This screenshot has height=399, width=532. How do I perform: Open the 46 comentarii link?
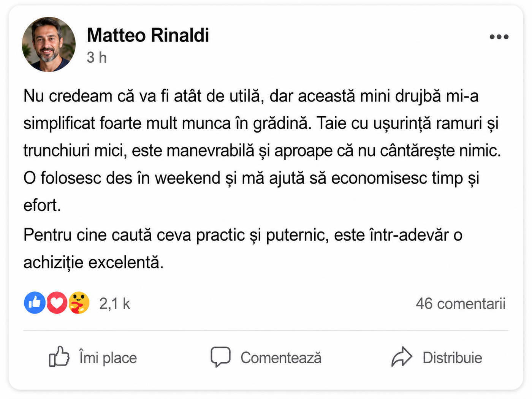461,304
